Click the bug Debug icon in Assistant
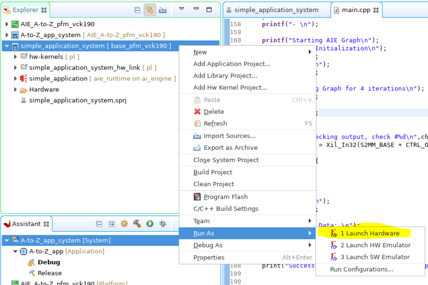 pos(162,224)
